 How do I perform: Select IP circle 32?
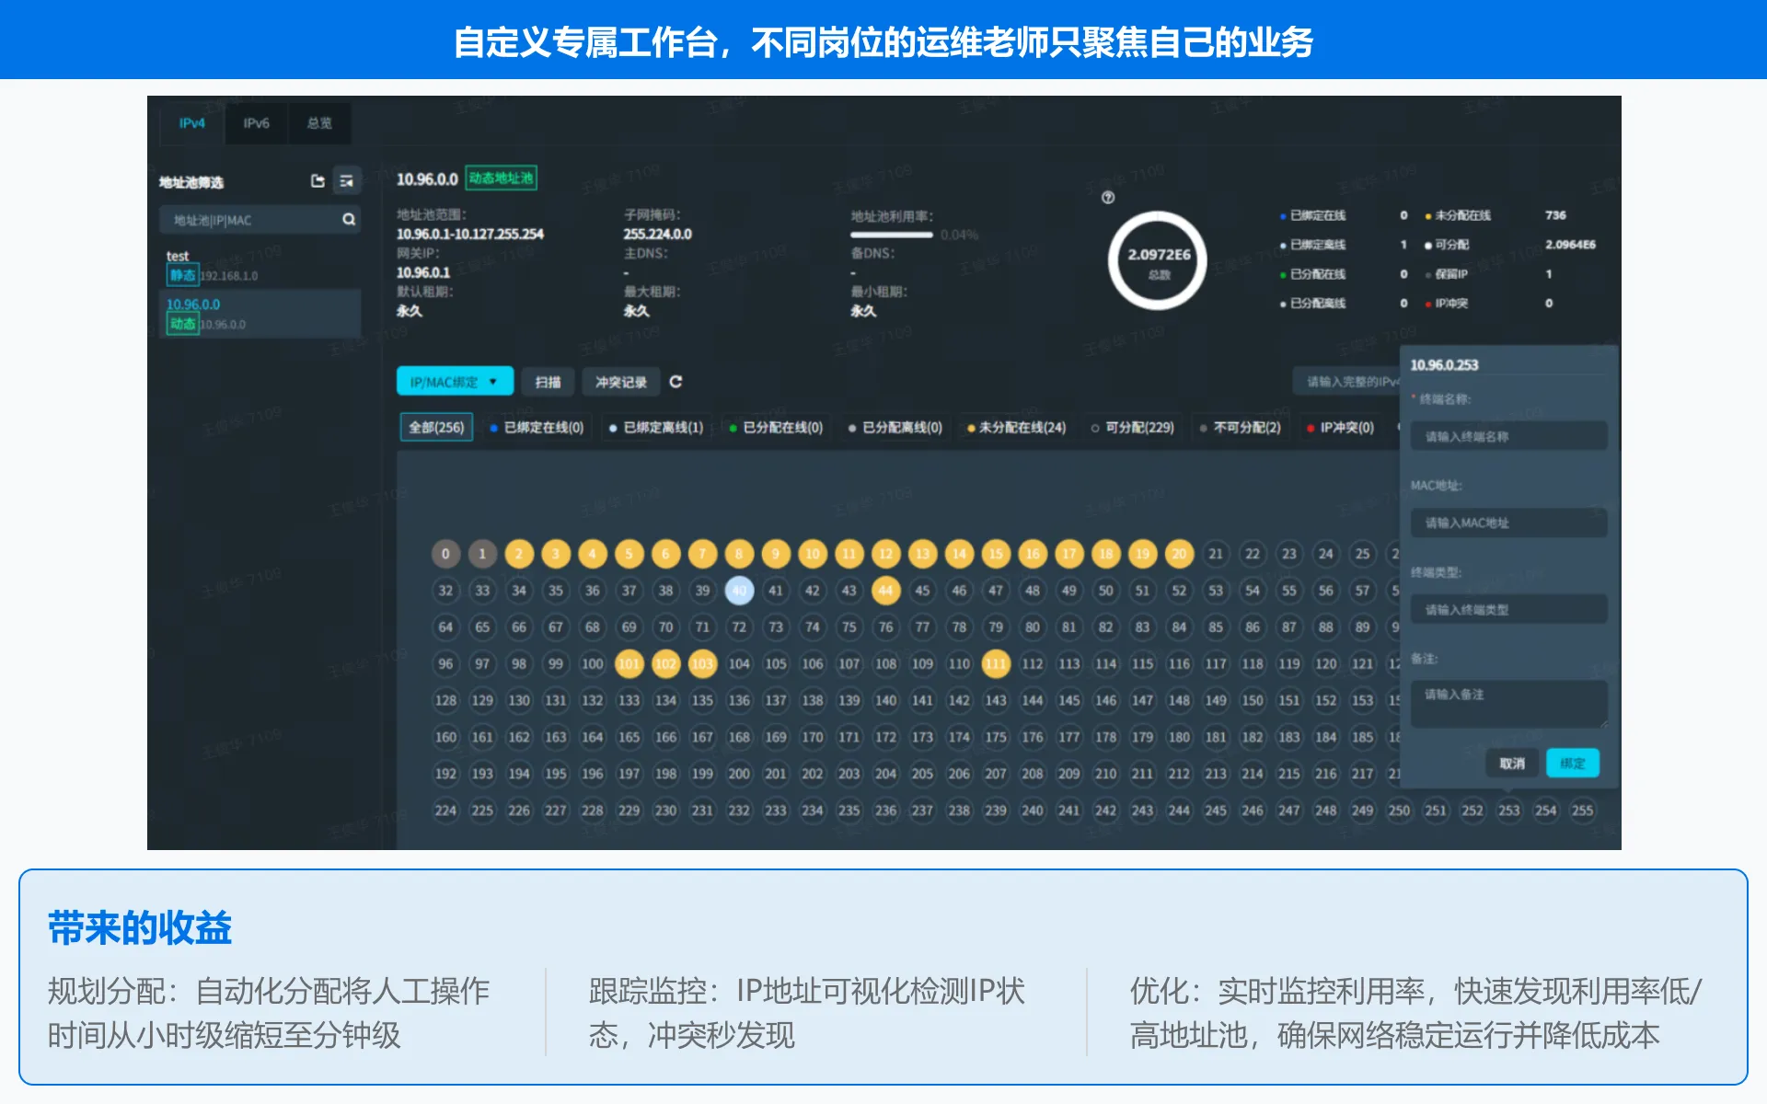[445, 591]
